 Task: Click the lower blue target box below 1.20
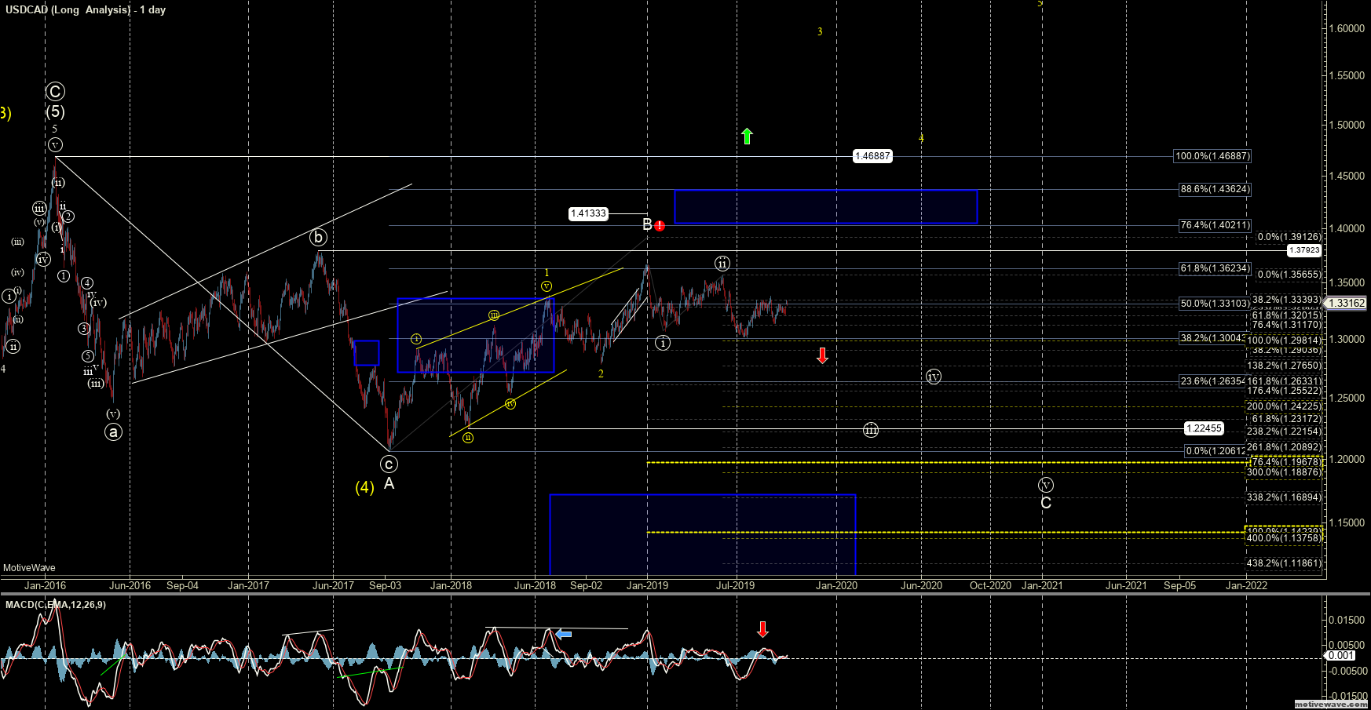click(x=703, y=534)
